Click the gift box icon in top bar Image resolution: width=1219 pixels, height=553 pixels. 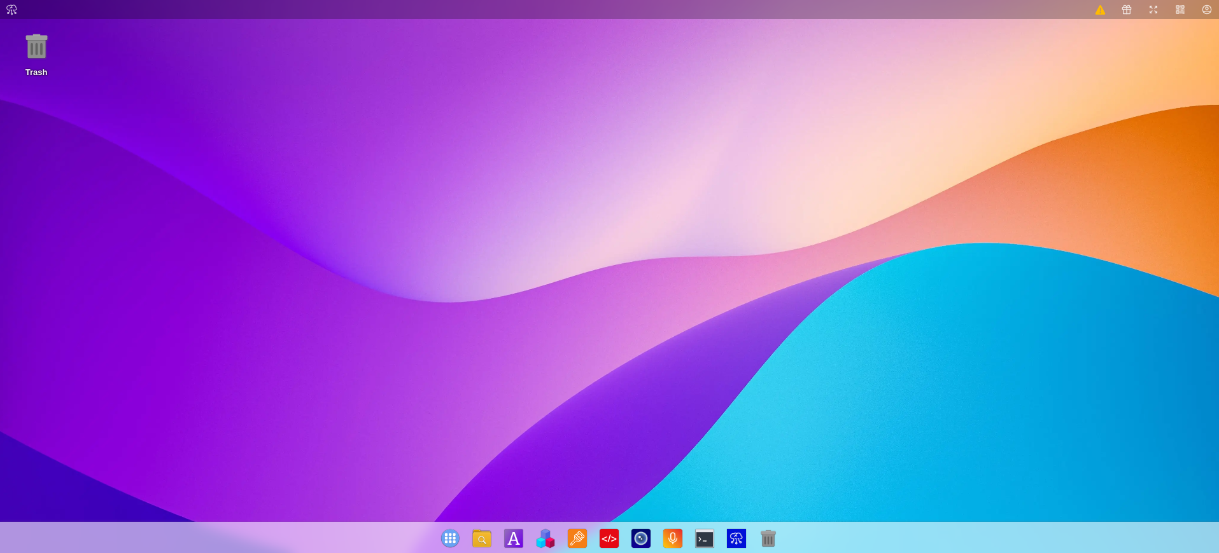tap(1127, 10)
